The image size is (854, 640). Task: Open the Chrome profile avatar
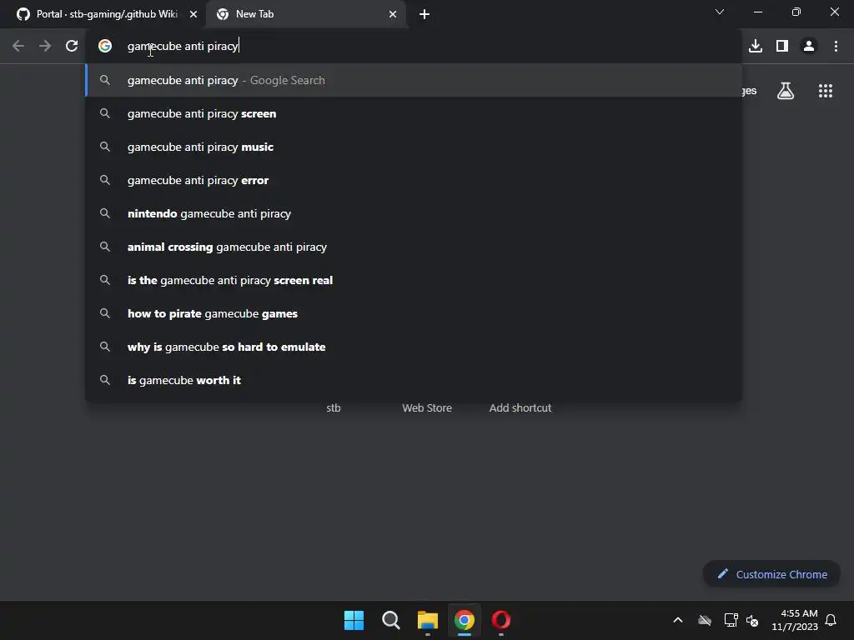pyautogui.click(x=809, y=47)
